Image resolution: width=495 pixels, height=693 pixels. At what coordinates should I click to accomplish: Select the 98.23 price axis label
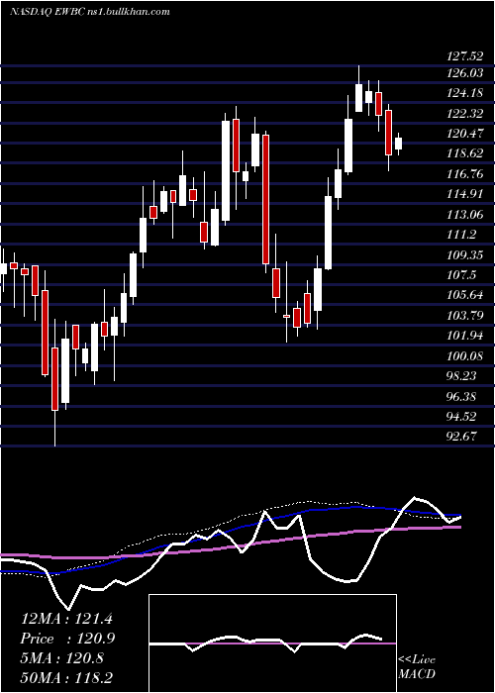click(461, 375)
